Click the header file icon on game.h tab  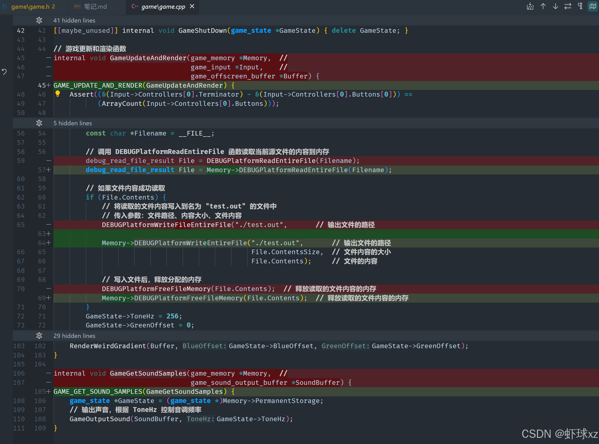[x=5, y=6]
